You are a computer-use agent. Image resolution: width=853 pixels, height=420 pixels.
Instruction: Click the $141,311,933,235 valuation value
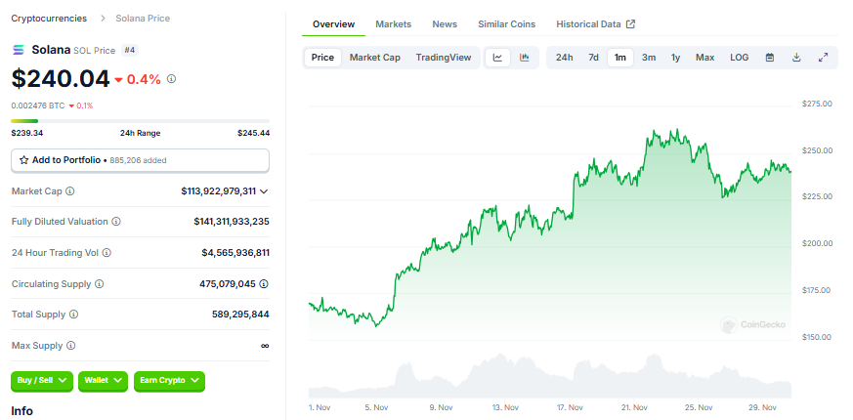(x=232, y=222)
